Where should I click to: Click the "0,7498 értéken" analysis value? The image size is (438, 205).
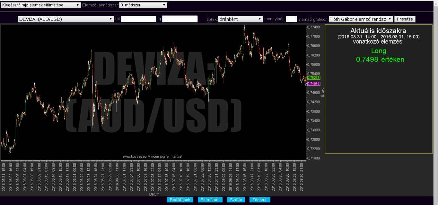tap(380, 60)
